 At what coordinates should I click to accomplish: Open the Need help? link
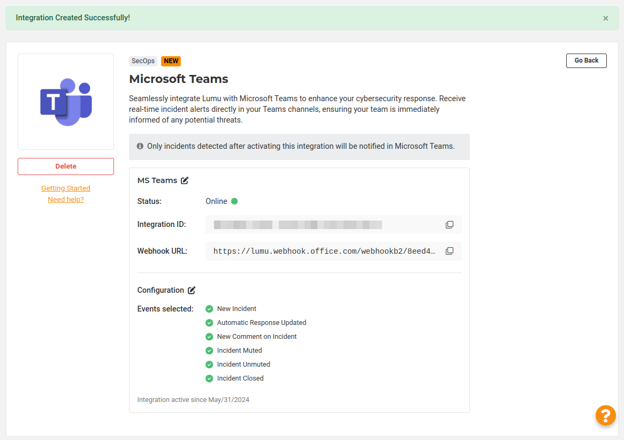point(66,200)
